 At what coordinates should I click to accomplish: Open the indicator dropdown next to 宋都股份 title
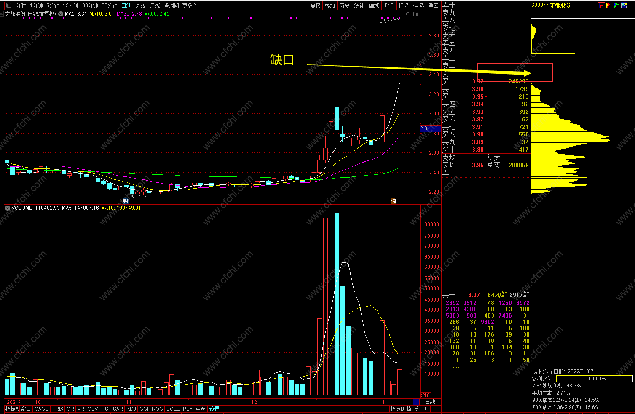click(x=61, y=14)
